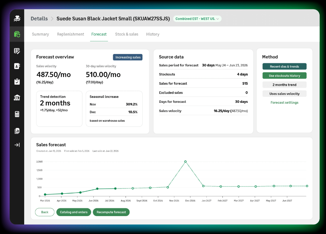Open the replenishment cart icon in sidebar
326x234 pixels.
17,34
